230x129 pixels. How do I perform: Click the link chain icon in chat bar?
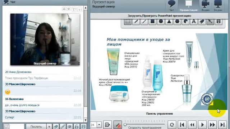click(x=63, y=126)
